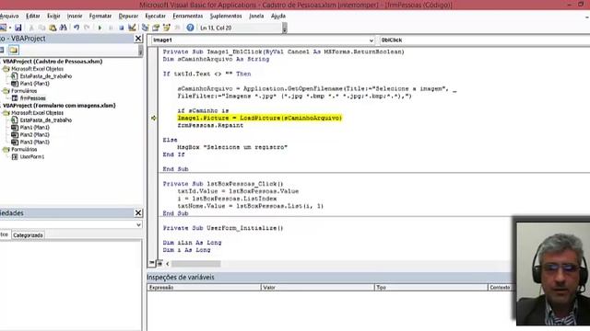590x331 pixels.
Task: Toggle Design Mode icon in the toolbar
Action: coord(132,28)
